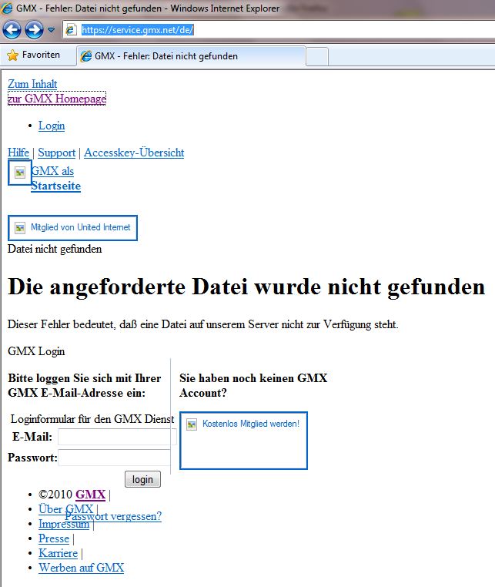Click the GMX copyright link

pos(90,495)
